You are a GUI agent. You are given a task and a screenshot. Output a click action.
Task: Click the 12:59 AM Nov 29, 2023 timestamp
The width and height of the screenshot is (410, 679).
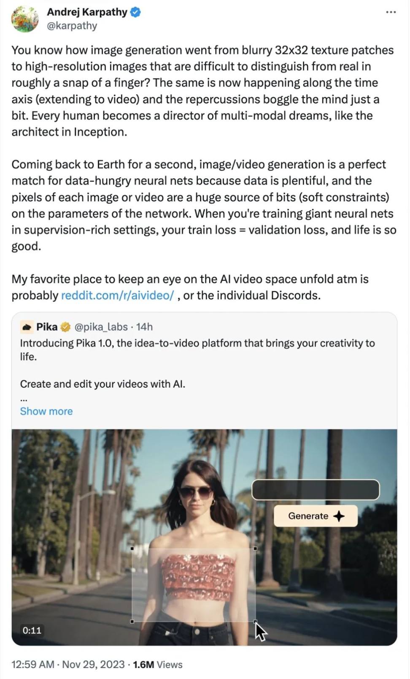(68, 664)
